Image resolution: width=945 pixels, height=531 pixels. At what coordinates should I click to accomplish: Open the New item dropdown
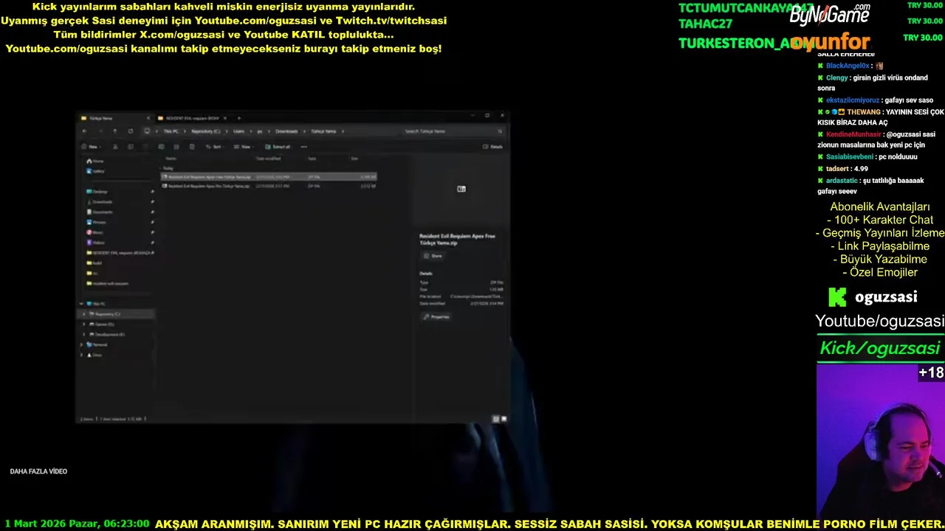click(x=91, y=147)
